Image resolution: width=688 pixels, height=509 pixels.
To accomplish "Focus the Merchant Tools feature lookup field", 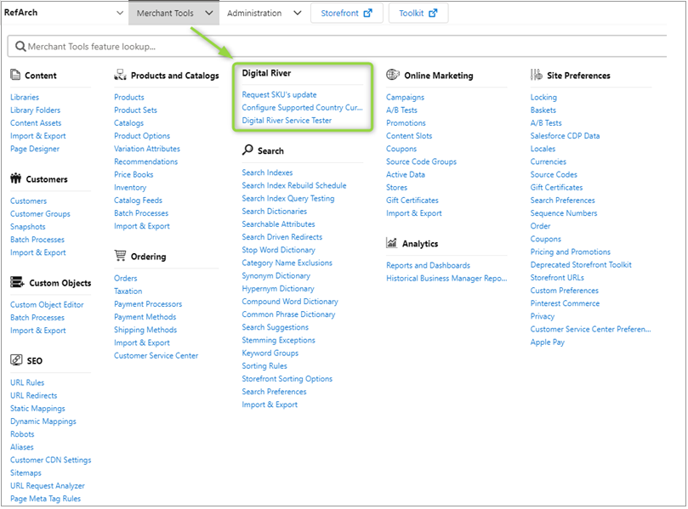I will (x=340, y=47).
